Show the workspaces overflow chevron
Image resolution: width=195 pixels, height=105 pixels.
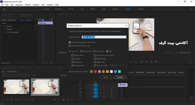tap(154, 9)
